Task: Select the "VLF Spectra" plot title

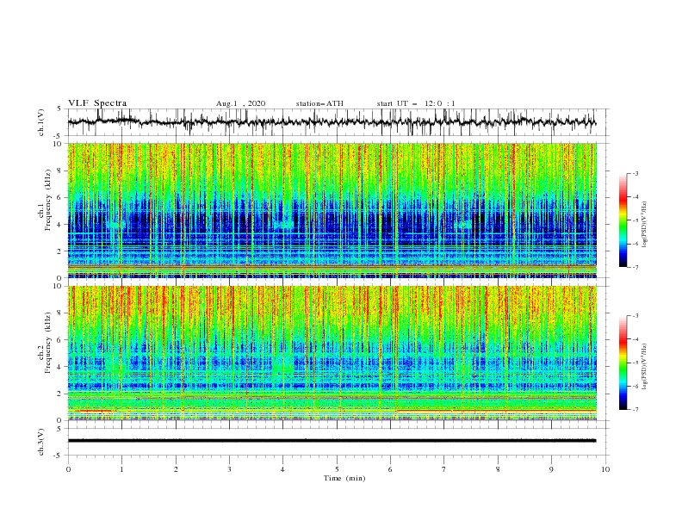Action: [97, 103]
